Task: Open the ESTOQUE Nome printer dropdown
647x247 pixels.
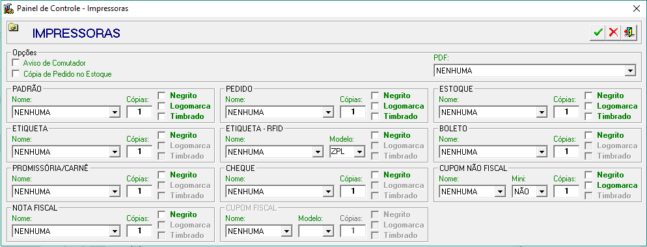Action: point(542,112)
